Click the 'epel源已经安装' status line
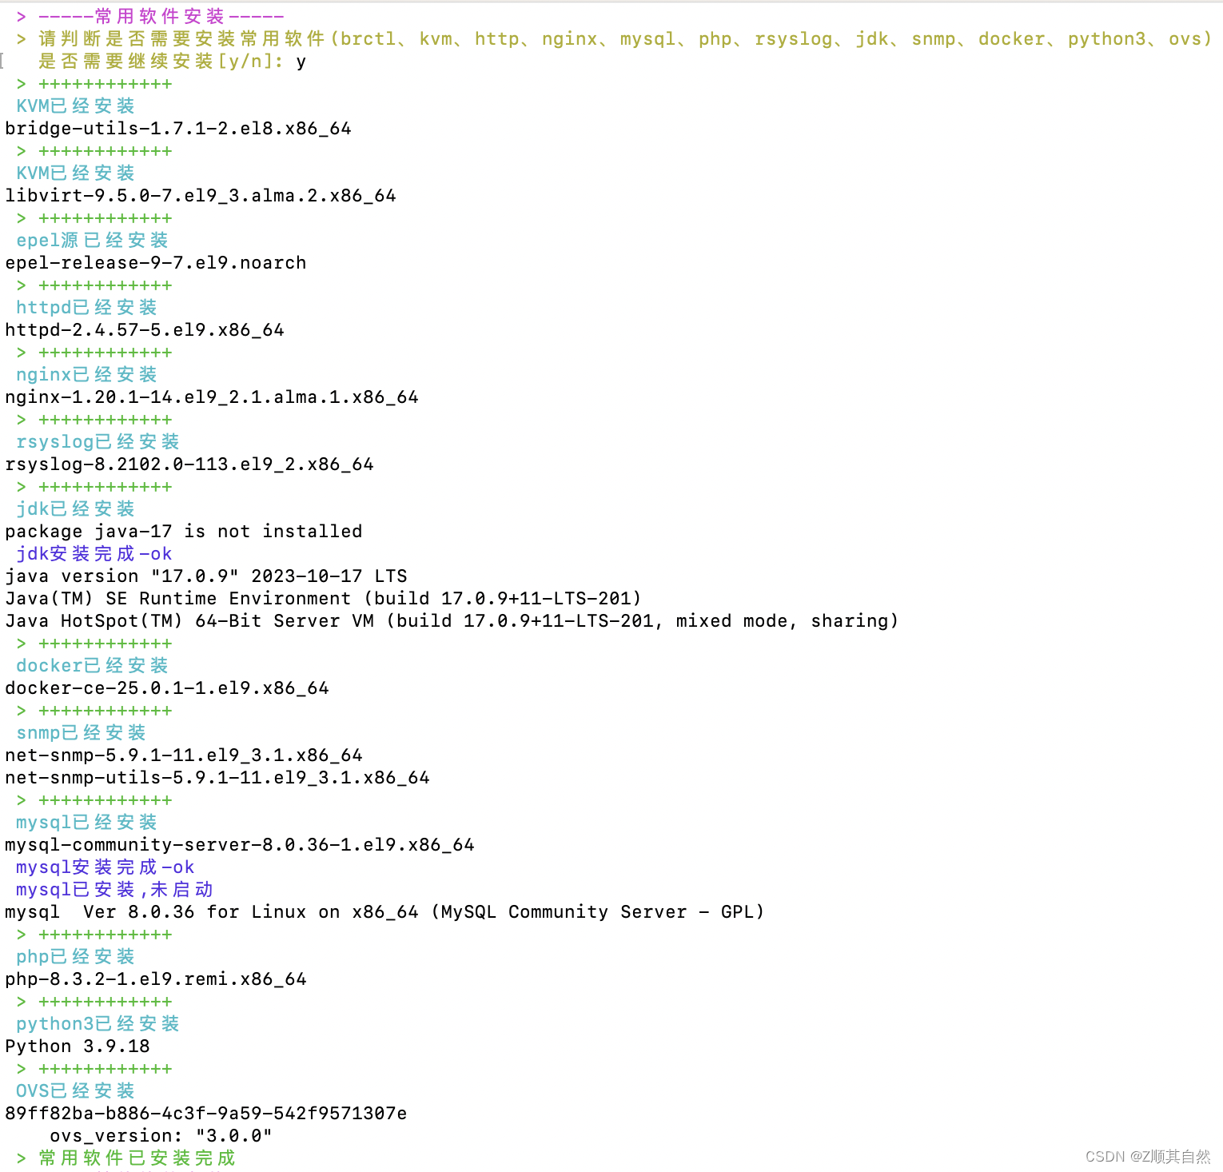The height and width of the screenshot is (1172, 1223). [x=92, y=241]
